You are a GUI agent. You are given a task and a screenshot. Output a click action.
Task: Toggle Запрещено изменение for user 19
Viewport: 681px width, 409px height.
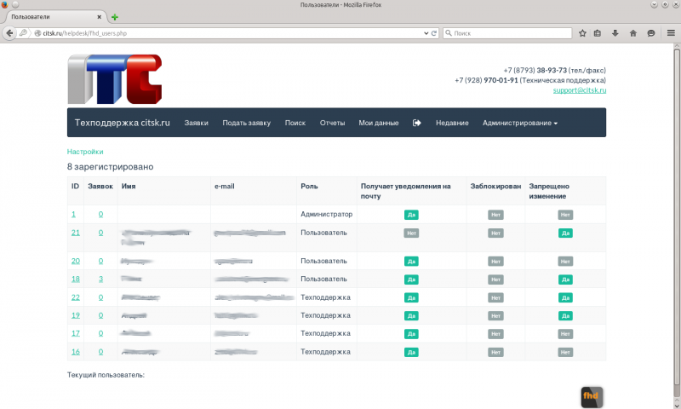[x=565, y=316]
